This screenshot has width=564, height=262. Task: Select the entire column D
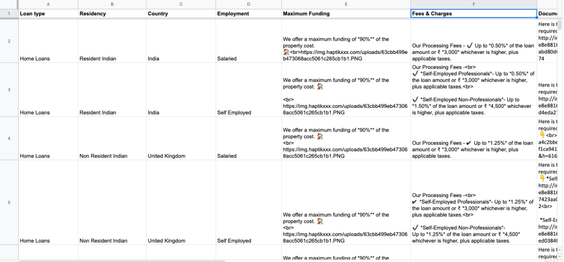click(248, 4)
